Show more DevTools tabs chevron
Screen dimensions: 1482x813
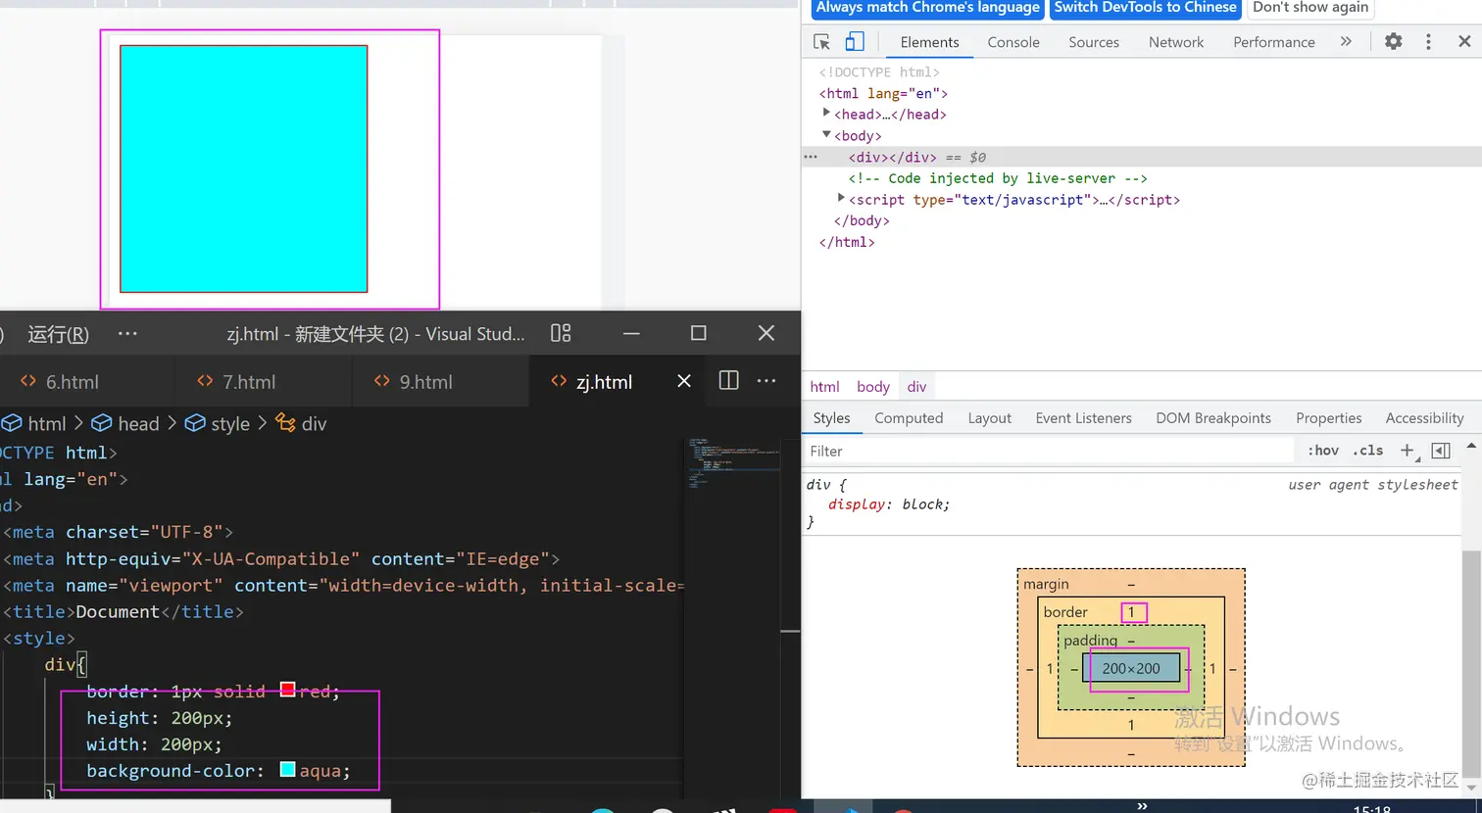[1346, 41]
